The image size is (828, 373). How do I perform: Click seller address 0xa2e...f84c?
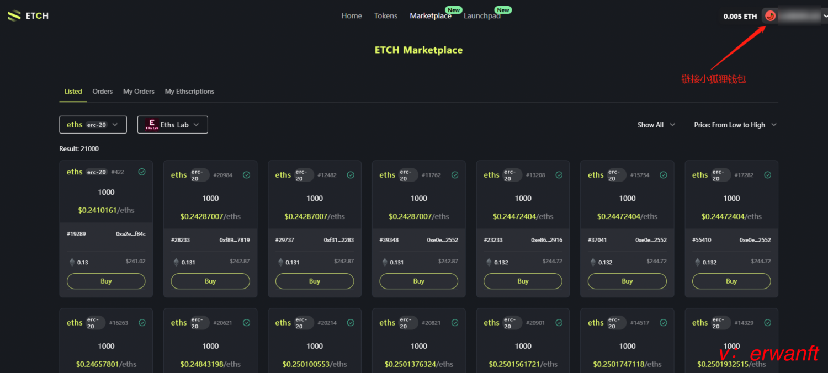click(131, 234)
